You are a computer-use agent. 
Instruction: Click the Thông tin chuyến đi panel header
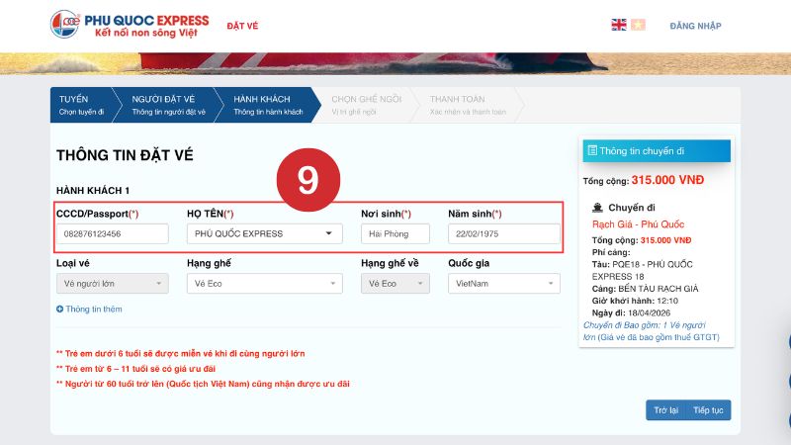tap(657, 151)
